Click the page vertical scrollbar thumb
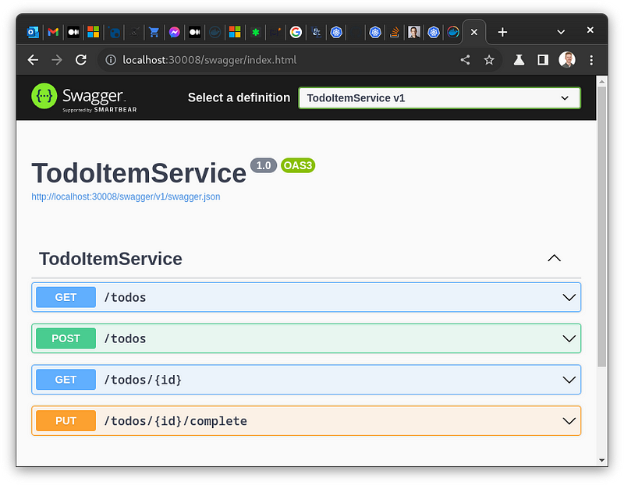Screen dimensions: 624x485 click(x=601, y=227)
